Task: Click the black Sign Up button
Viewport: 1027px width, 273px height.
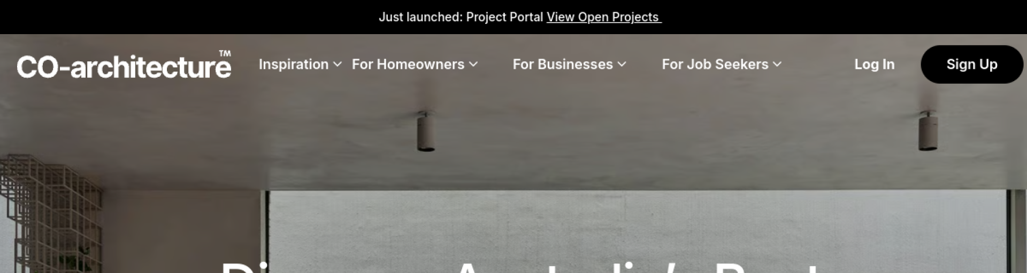Action: click(972, 64)
